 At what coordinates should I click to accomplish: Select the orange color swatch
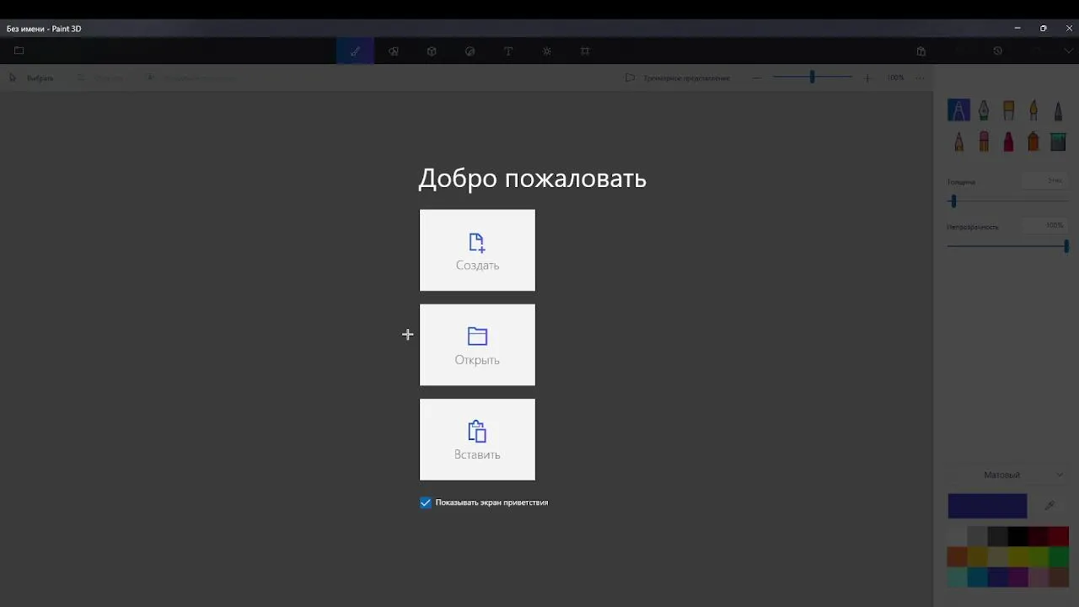(957, 556)
